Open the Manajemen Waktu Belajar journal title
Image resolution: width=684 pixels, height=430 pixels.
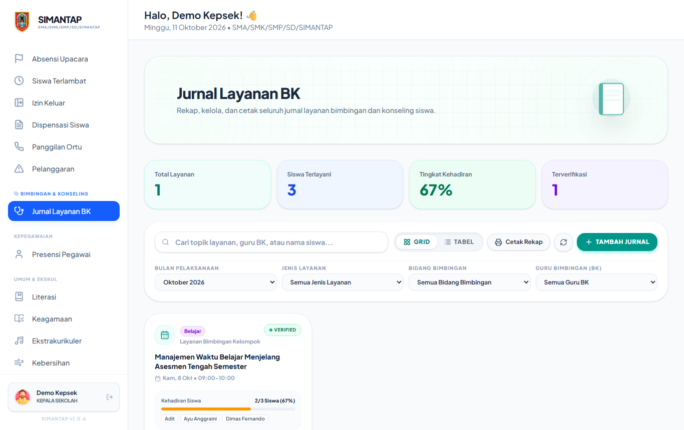pyautogui.click(x=217, y=362)
